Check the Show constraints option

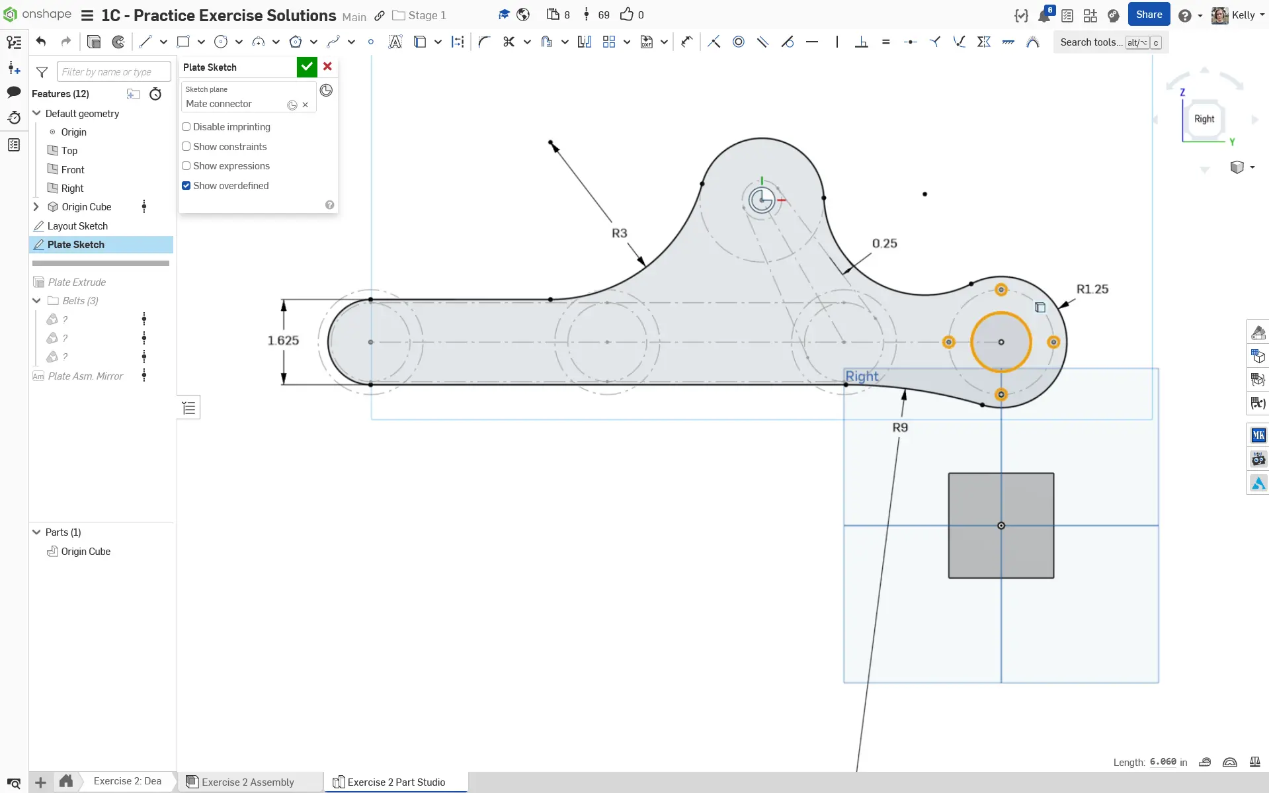click(x=186, y=147)
